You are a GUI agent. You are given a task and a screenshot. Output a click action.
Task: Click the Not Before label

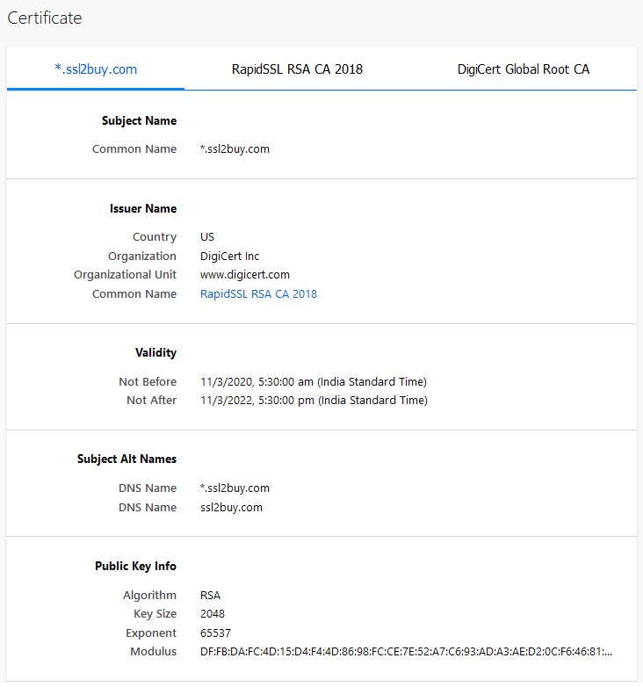tap(148, 382)
